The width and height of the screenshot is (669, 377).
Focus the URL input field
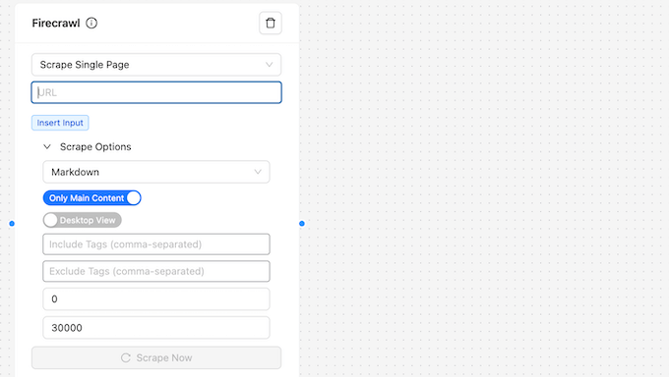[x=156, y=92]
